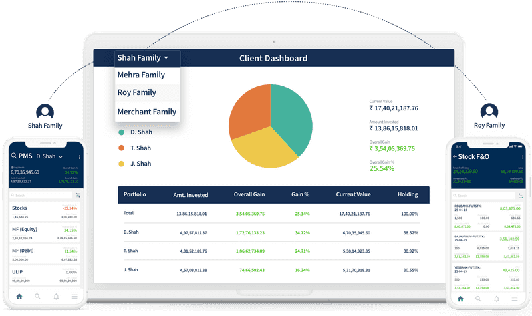Click the Shah Family user avatar icon

pos(44,112)
